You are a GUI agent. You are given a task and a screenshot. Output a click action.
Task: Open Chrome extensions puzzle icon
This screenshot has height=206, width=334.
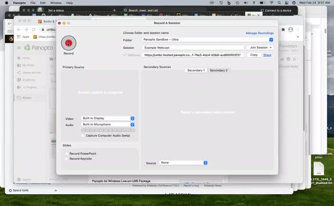point(283,30)
